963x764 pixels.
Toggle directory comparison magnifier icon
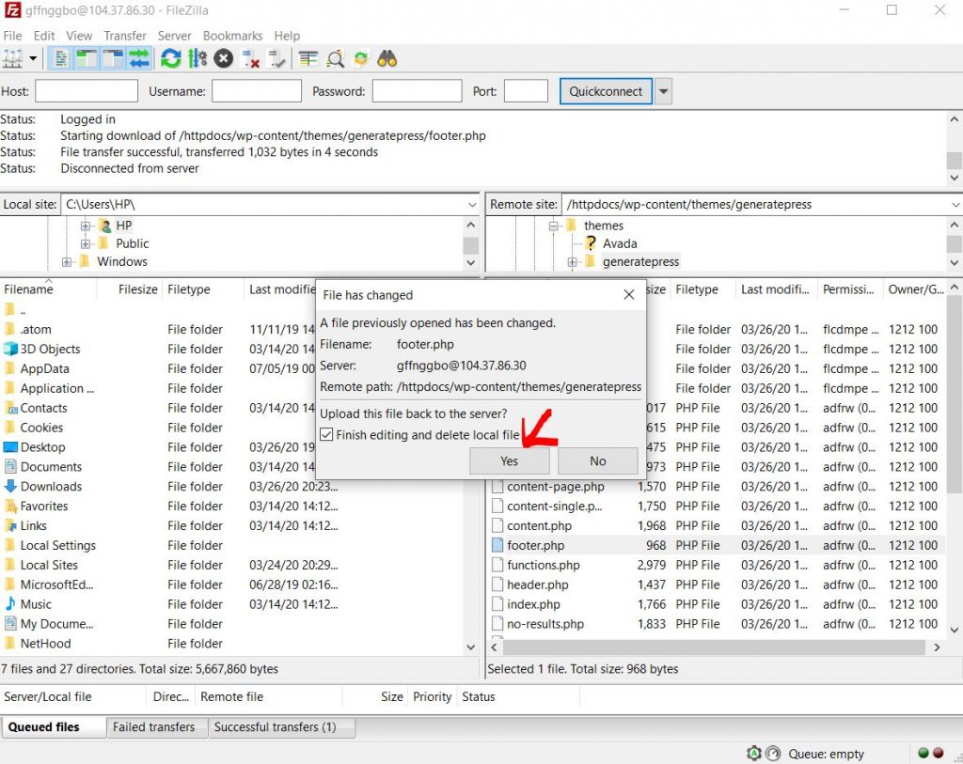pyautogui.click(x=335, y=59)
